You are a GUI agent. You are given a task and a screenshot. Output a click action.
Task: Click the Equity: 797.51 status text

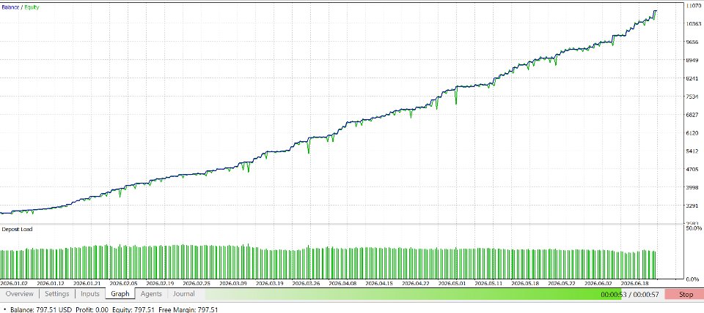133,309
